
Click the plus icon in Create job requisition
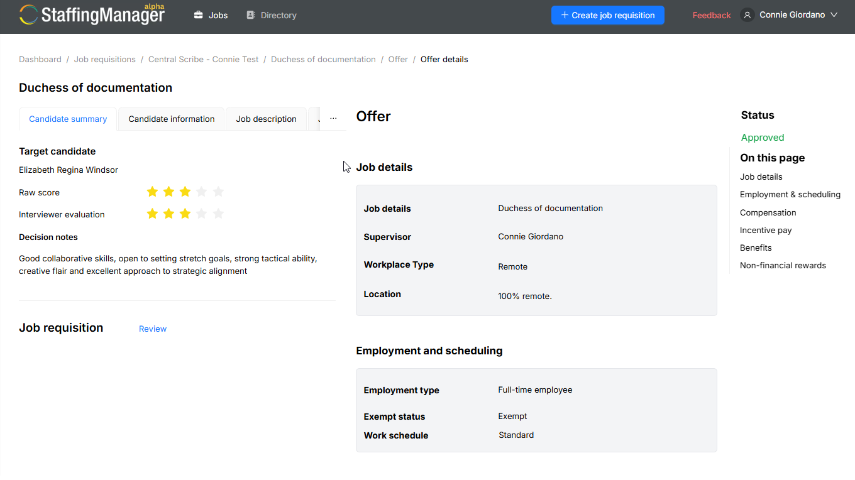(x=565, y=15)
